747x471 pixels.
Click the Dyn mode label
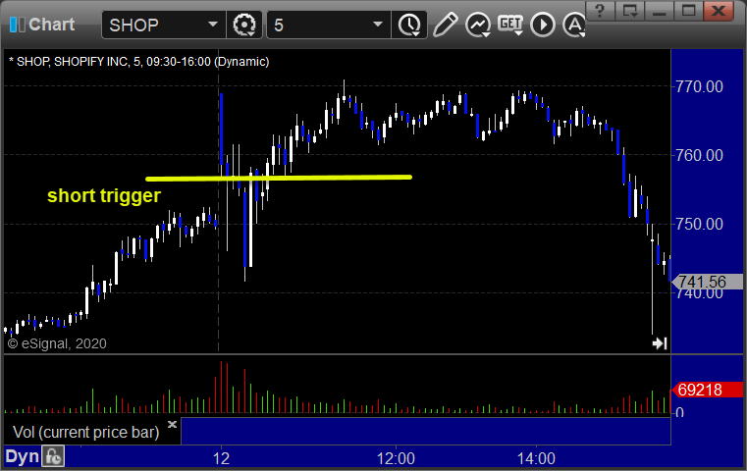click(22, 456)
